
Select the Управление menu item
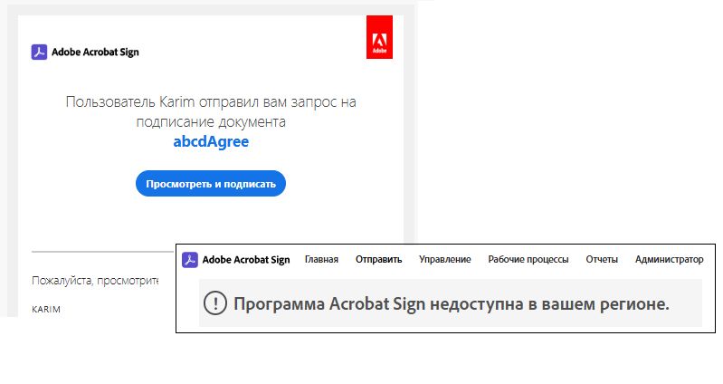pyautogui.click(x=444, y=260)
